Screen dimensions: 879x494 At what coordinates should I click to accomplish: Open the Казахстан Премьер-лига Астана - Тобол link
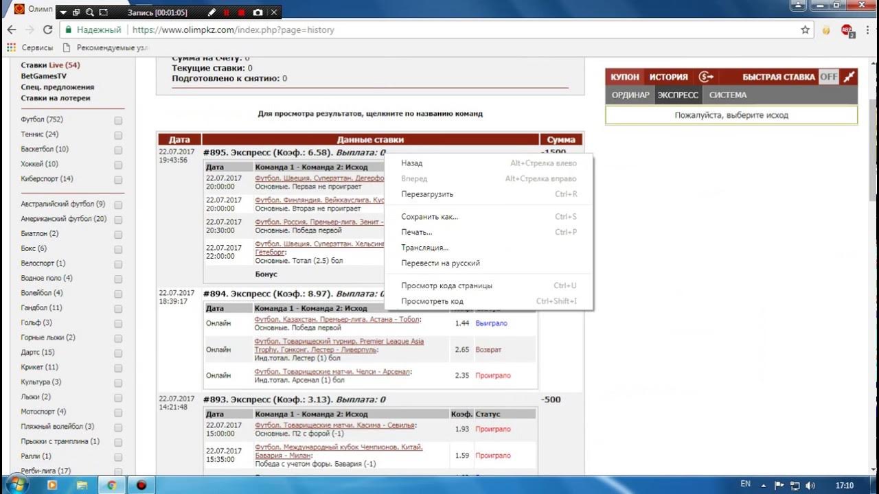click(337, 319)
